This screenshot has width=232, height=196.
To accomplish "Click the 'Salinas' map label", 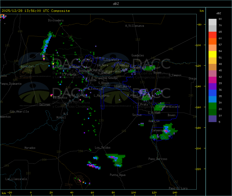I will point(45,105).
